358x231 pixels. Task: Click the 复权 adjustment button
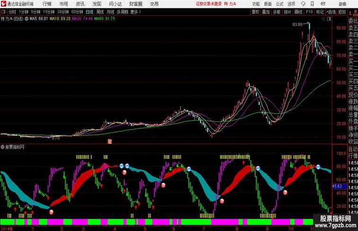[256, 12]
